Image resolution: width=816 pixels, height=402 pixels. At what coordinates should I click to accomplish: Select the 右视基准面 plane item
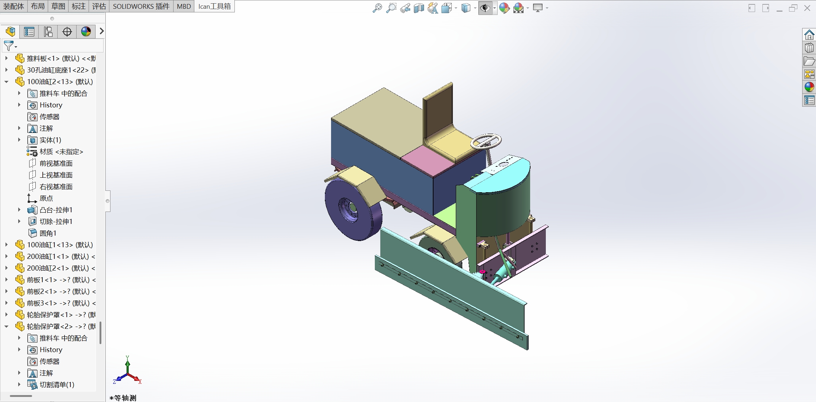(x=56, y=187)
